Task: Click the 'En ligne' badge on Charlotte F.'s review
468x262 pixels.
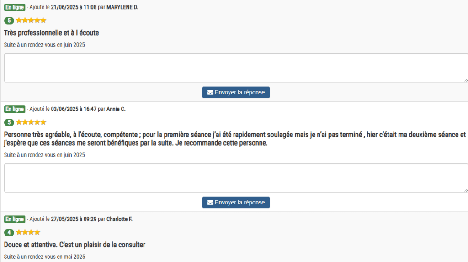Action: pyautogui.click(x=15, y=219)
